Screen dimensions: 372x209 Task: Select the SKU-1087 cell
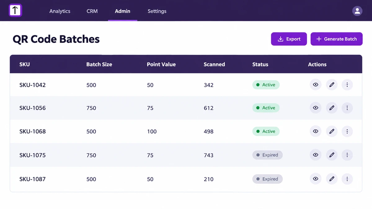point(33,179)
